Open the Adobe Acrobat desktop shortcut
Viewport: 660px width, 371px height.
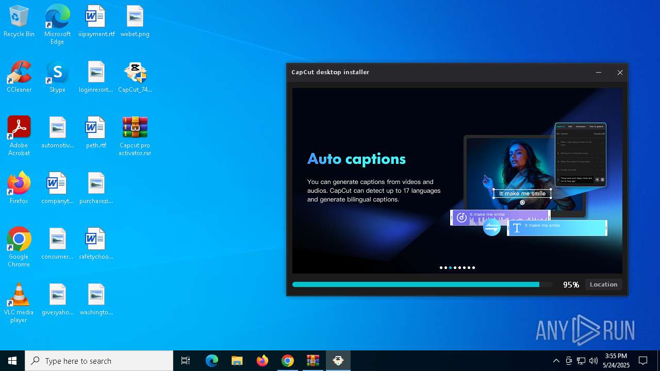pos(19,136)
